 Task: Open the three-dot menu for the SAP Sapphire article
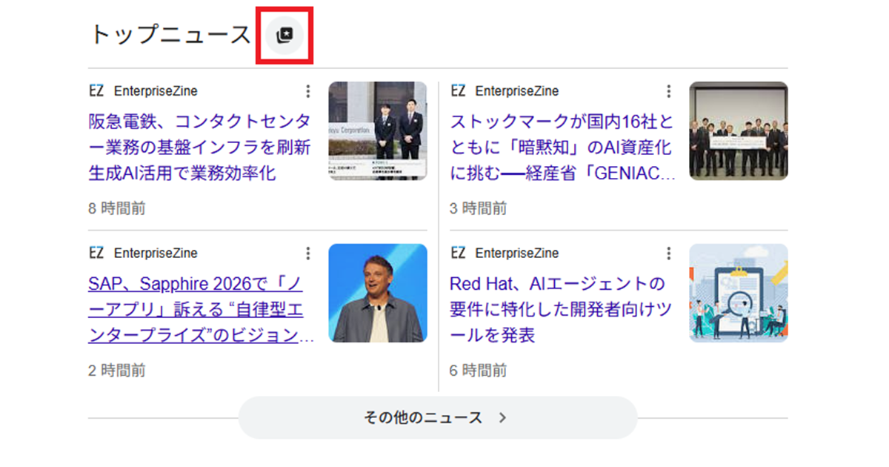click(x=308, y=254)
